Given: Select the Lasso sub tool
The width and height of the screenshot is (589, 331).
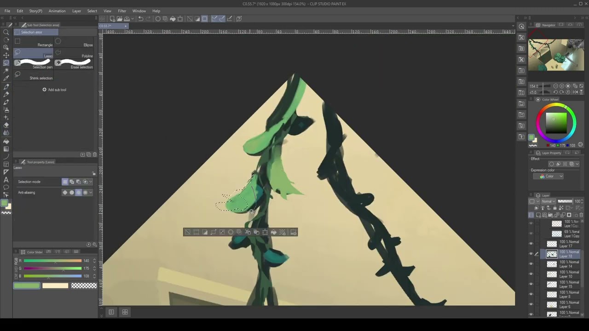Looking at the screenshot, I should (34, 52).
